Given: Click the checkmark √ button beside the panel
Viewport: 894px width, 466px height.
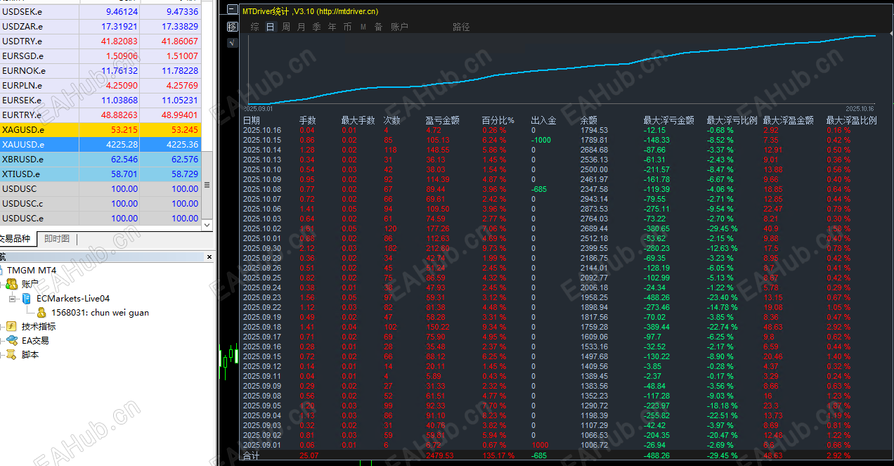Looking at the screenshot, I should [x=233, y=43].
